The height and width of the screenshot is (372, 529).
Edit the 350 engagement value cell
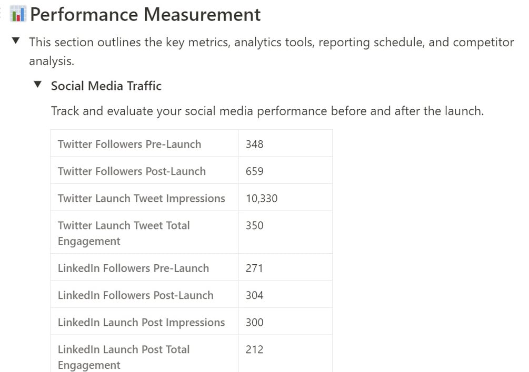(285, 232)
